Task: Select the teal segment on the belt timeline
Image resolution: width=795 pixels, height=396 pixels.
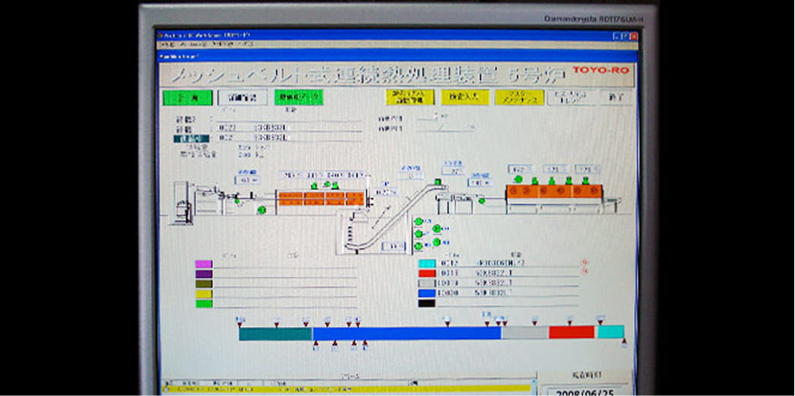Action: (275, 333)
